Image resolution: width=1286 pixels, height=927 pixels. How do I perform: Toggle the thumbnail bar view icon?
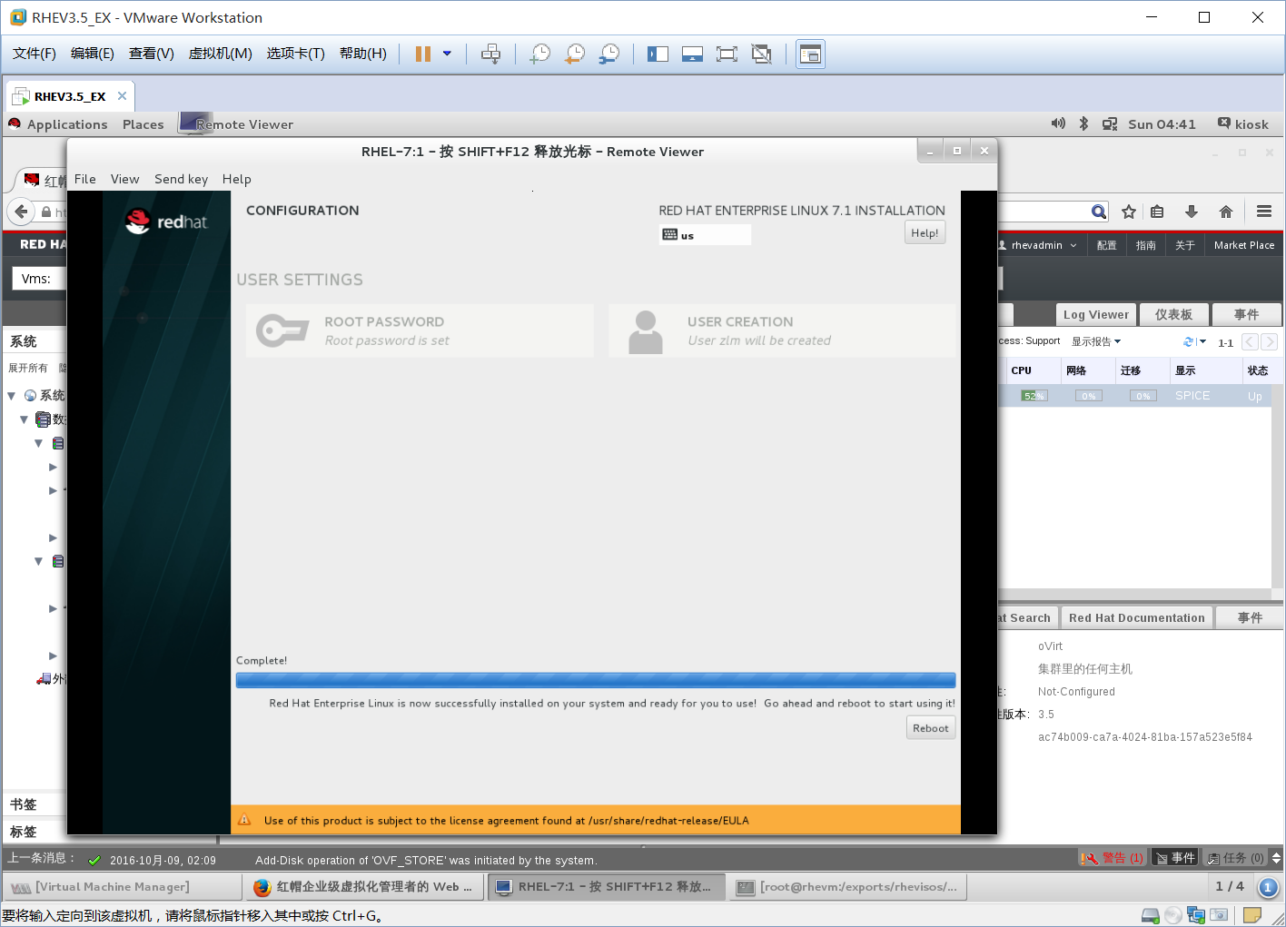tap(692, 54)
